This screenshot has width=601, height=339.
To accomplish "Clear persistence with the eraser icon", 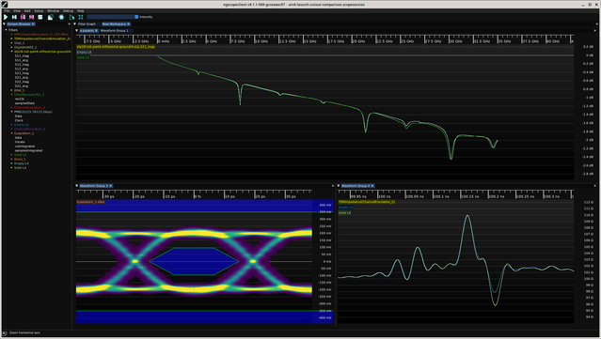I will 71,17.
